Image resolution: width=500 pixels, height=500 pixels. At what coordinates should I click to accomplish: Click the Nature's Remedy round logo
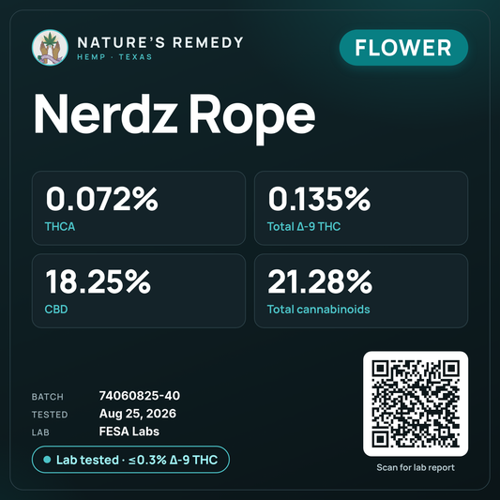(x=50, y=48)
